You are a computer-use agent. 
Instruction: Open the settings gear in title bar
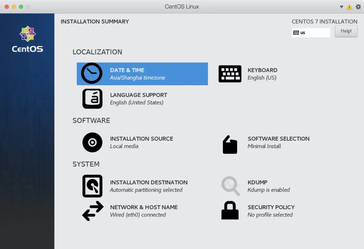(358, 7)
